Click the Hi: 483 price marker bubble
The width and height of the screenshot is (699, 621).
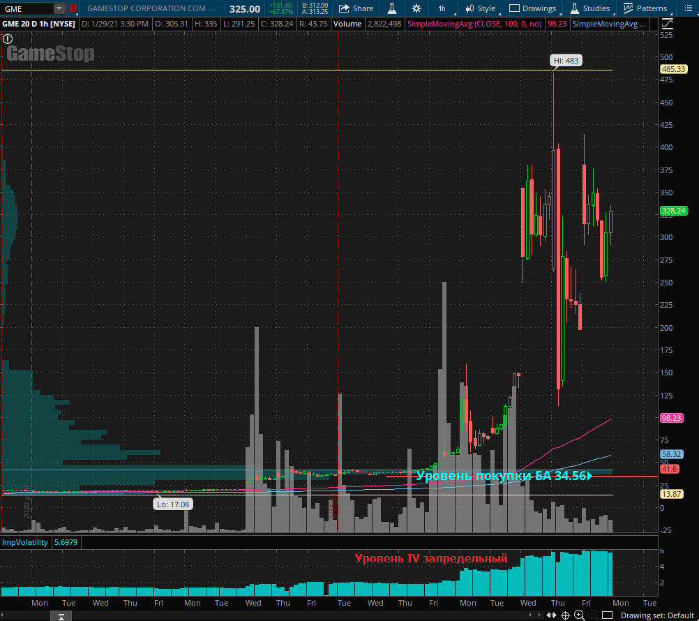(565, 60)
